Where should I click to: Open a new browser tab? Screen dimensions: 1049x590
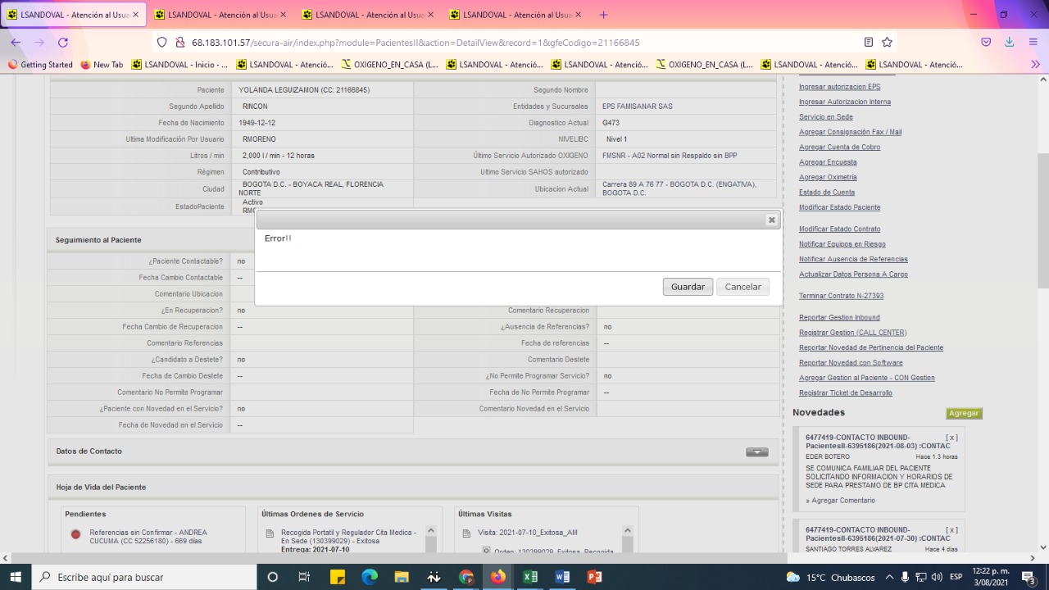(604, 15)
